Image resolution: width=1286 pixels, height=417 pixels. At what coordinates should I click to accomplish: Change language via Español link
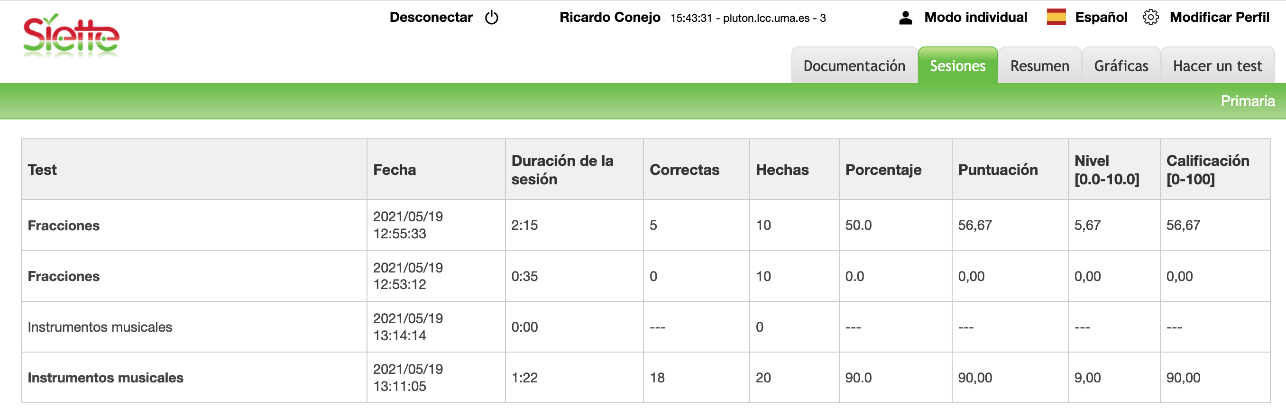point(1101,18)
